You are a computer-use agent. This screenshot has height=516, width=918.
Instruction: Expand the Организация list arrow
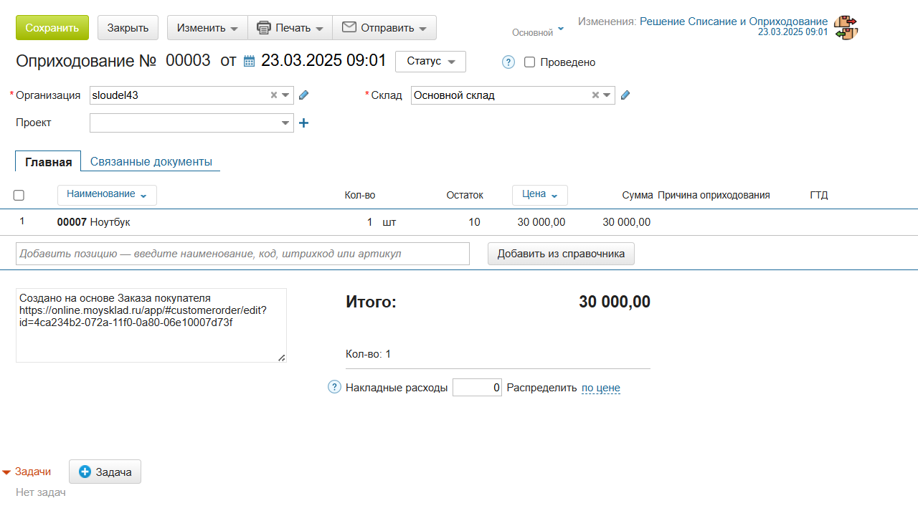tap(285, 95)
